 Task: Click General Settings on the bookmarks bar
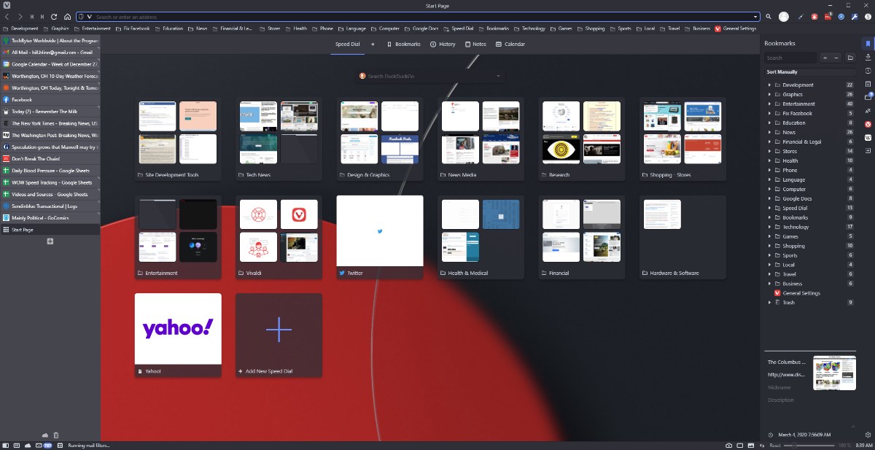tap(736, 28)
